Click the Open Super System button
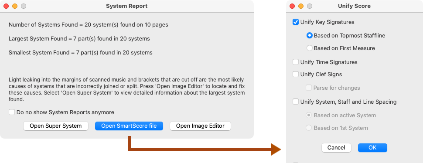Image resolution: width=423 pixels, height=163 pixels. (x=55, y=126)
